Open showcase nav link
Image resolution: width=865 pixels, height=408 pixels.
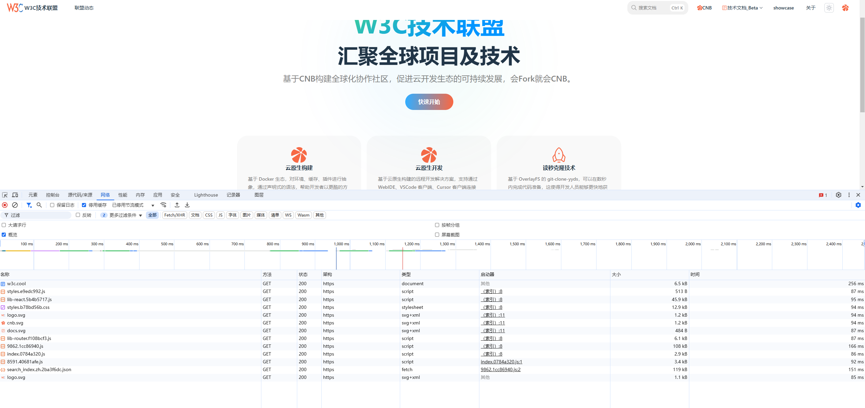[x=783, y=8]
